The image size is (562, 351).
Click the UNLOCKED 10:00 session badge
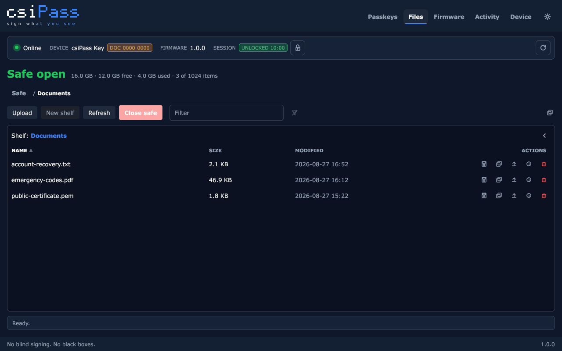pos(263,48)
